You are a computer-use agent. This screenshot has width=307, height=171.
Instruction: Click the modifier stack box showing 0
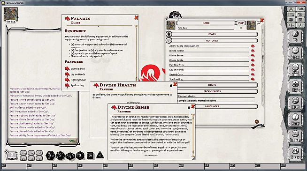(12, 156)
